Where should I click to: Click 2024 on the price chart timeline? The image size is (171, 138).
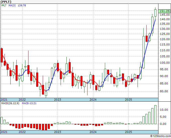point(93,100)
